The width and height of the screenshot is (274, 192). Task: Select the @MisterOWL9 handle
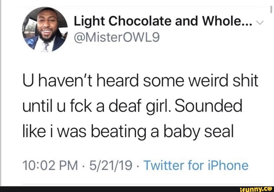coord(117,38)
